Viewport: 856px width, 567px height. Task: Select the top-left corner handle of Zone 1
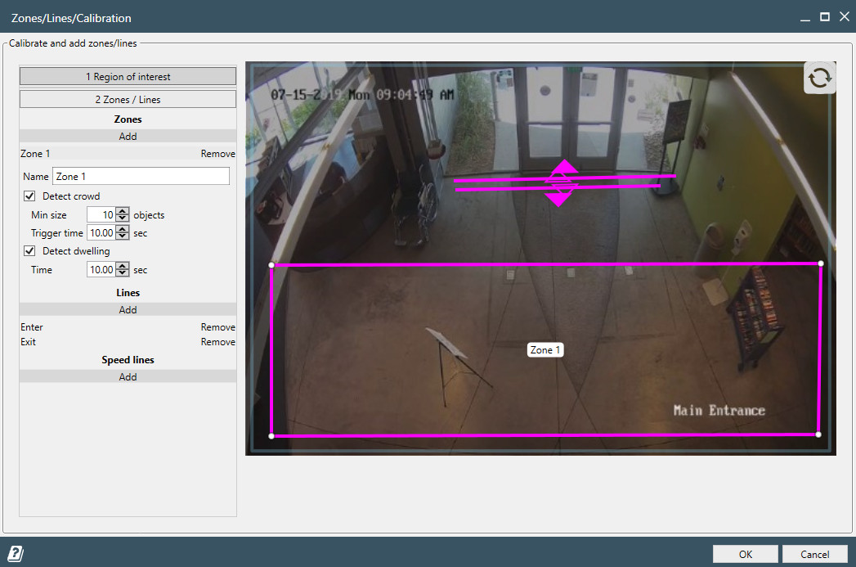tap(271, 265)
